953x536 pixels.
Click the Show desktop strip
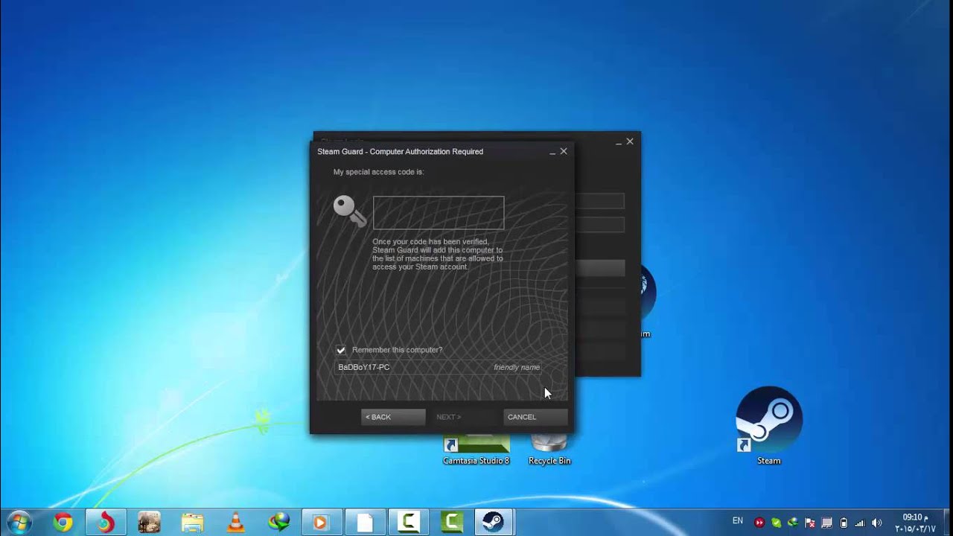pos(947,523)
